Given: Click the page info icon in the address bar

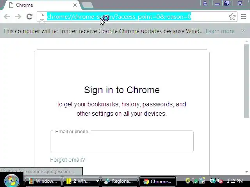Looking at the screenshot, I should coord(42,17).
